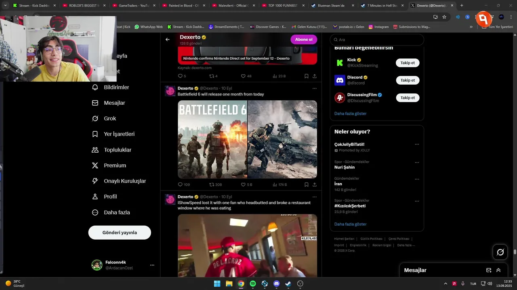Click the Daha fazla circle icon
The image size is (517, 290).
point(95,212)
